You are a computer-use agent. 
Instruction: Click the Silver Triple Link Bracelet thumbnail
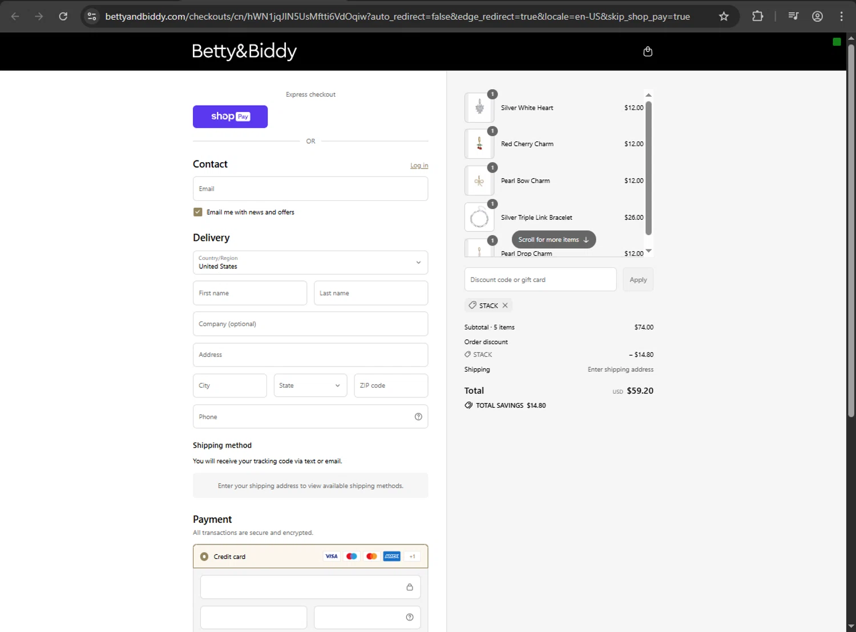479,218
